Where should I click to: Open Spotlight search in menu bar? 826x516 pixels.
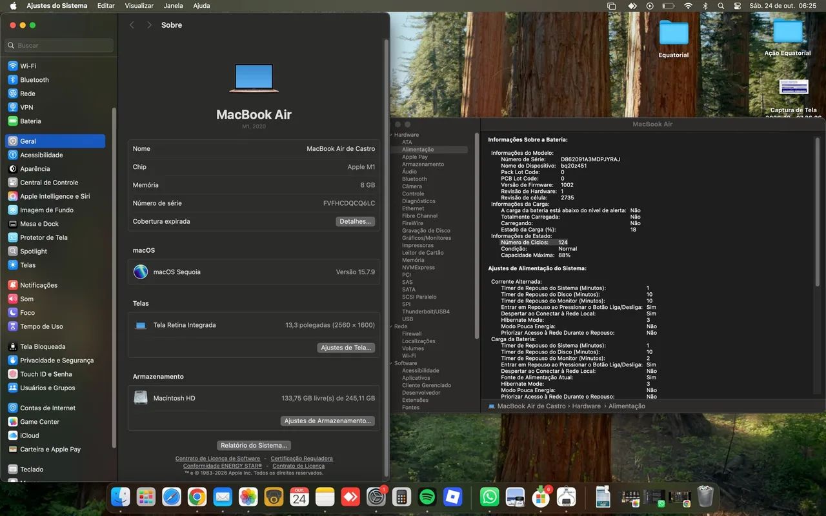pos(721,6)
